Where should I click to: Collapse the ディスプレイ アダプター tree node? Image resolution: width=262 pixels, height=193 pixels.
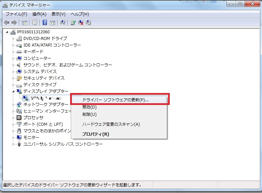point(14,91)
